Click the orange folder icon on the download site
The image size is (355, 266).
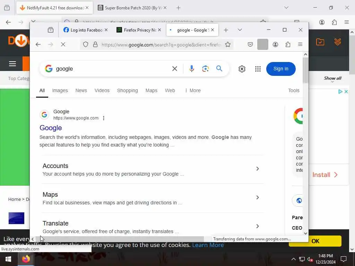click(320, 42)
